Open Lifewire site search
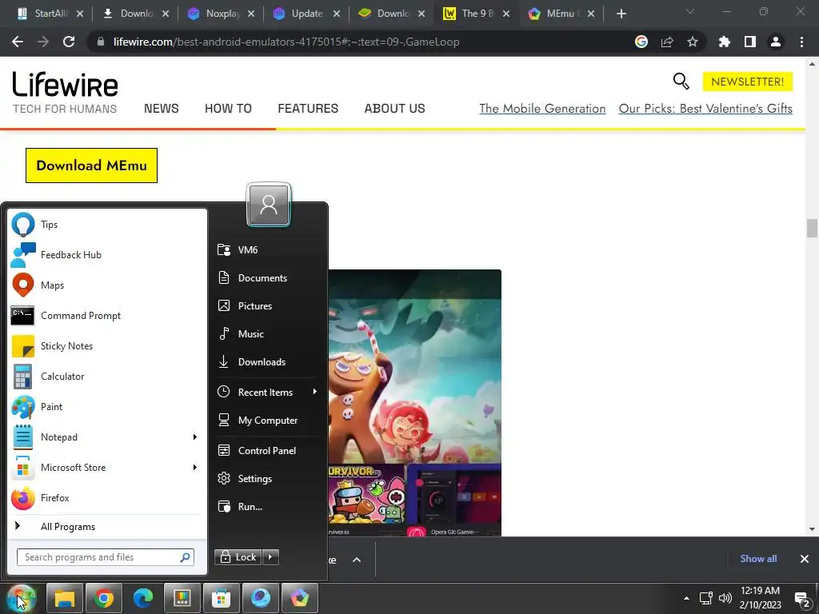This screenshot has height=614, width=819. (x=681, y=82)
